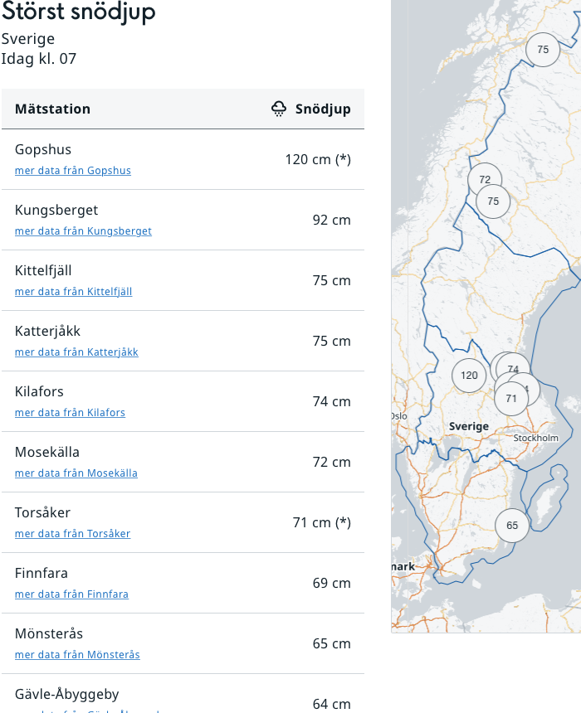The image size is (581, 713).
Task: Follow the 'mer data från Mosekälla' link
Action: (x=76, y=473)
